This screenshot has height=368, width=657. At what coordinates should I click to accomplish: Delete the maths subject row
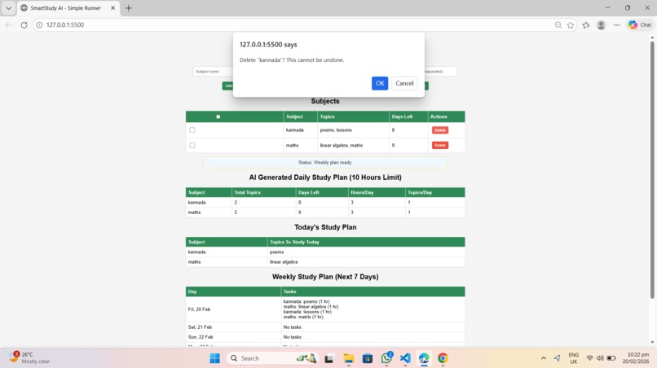coord(440,145)
